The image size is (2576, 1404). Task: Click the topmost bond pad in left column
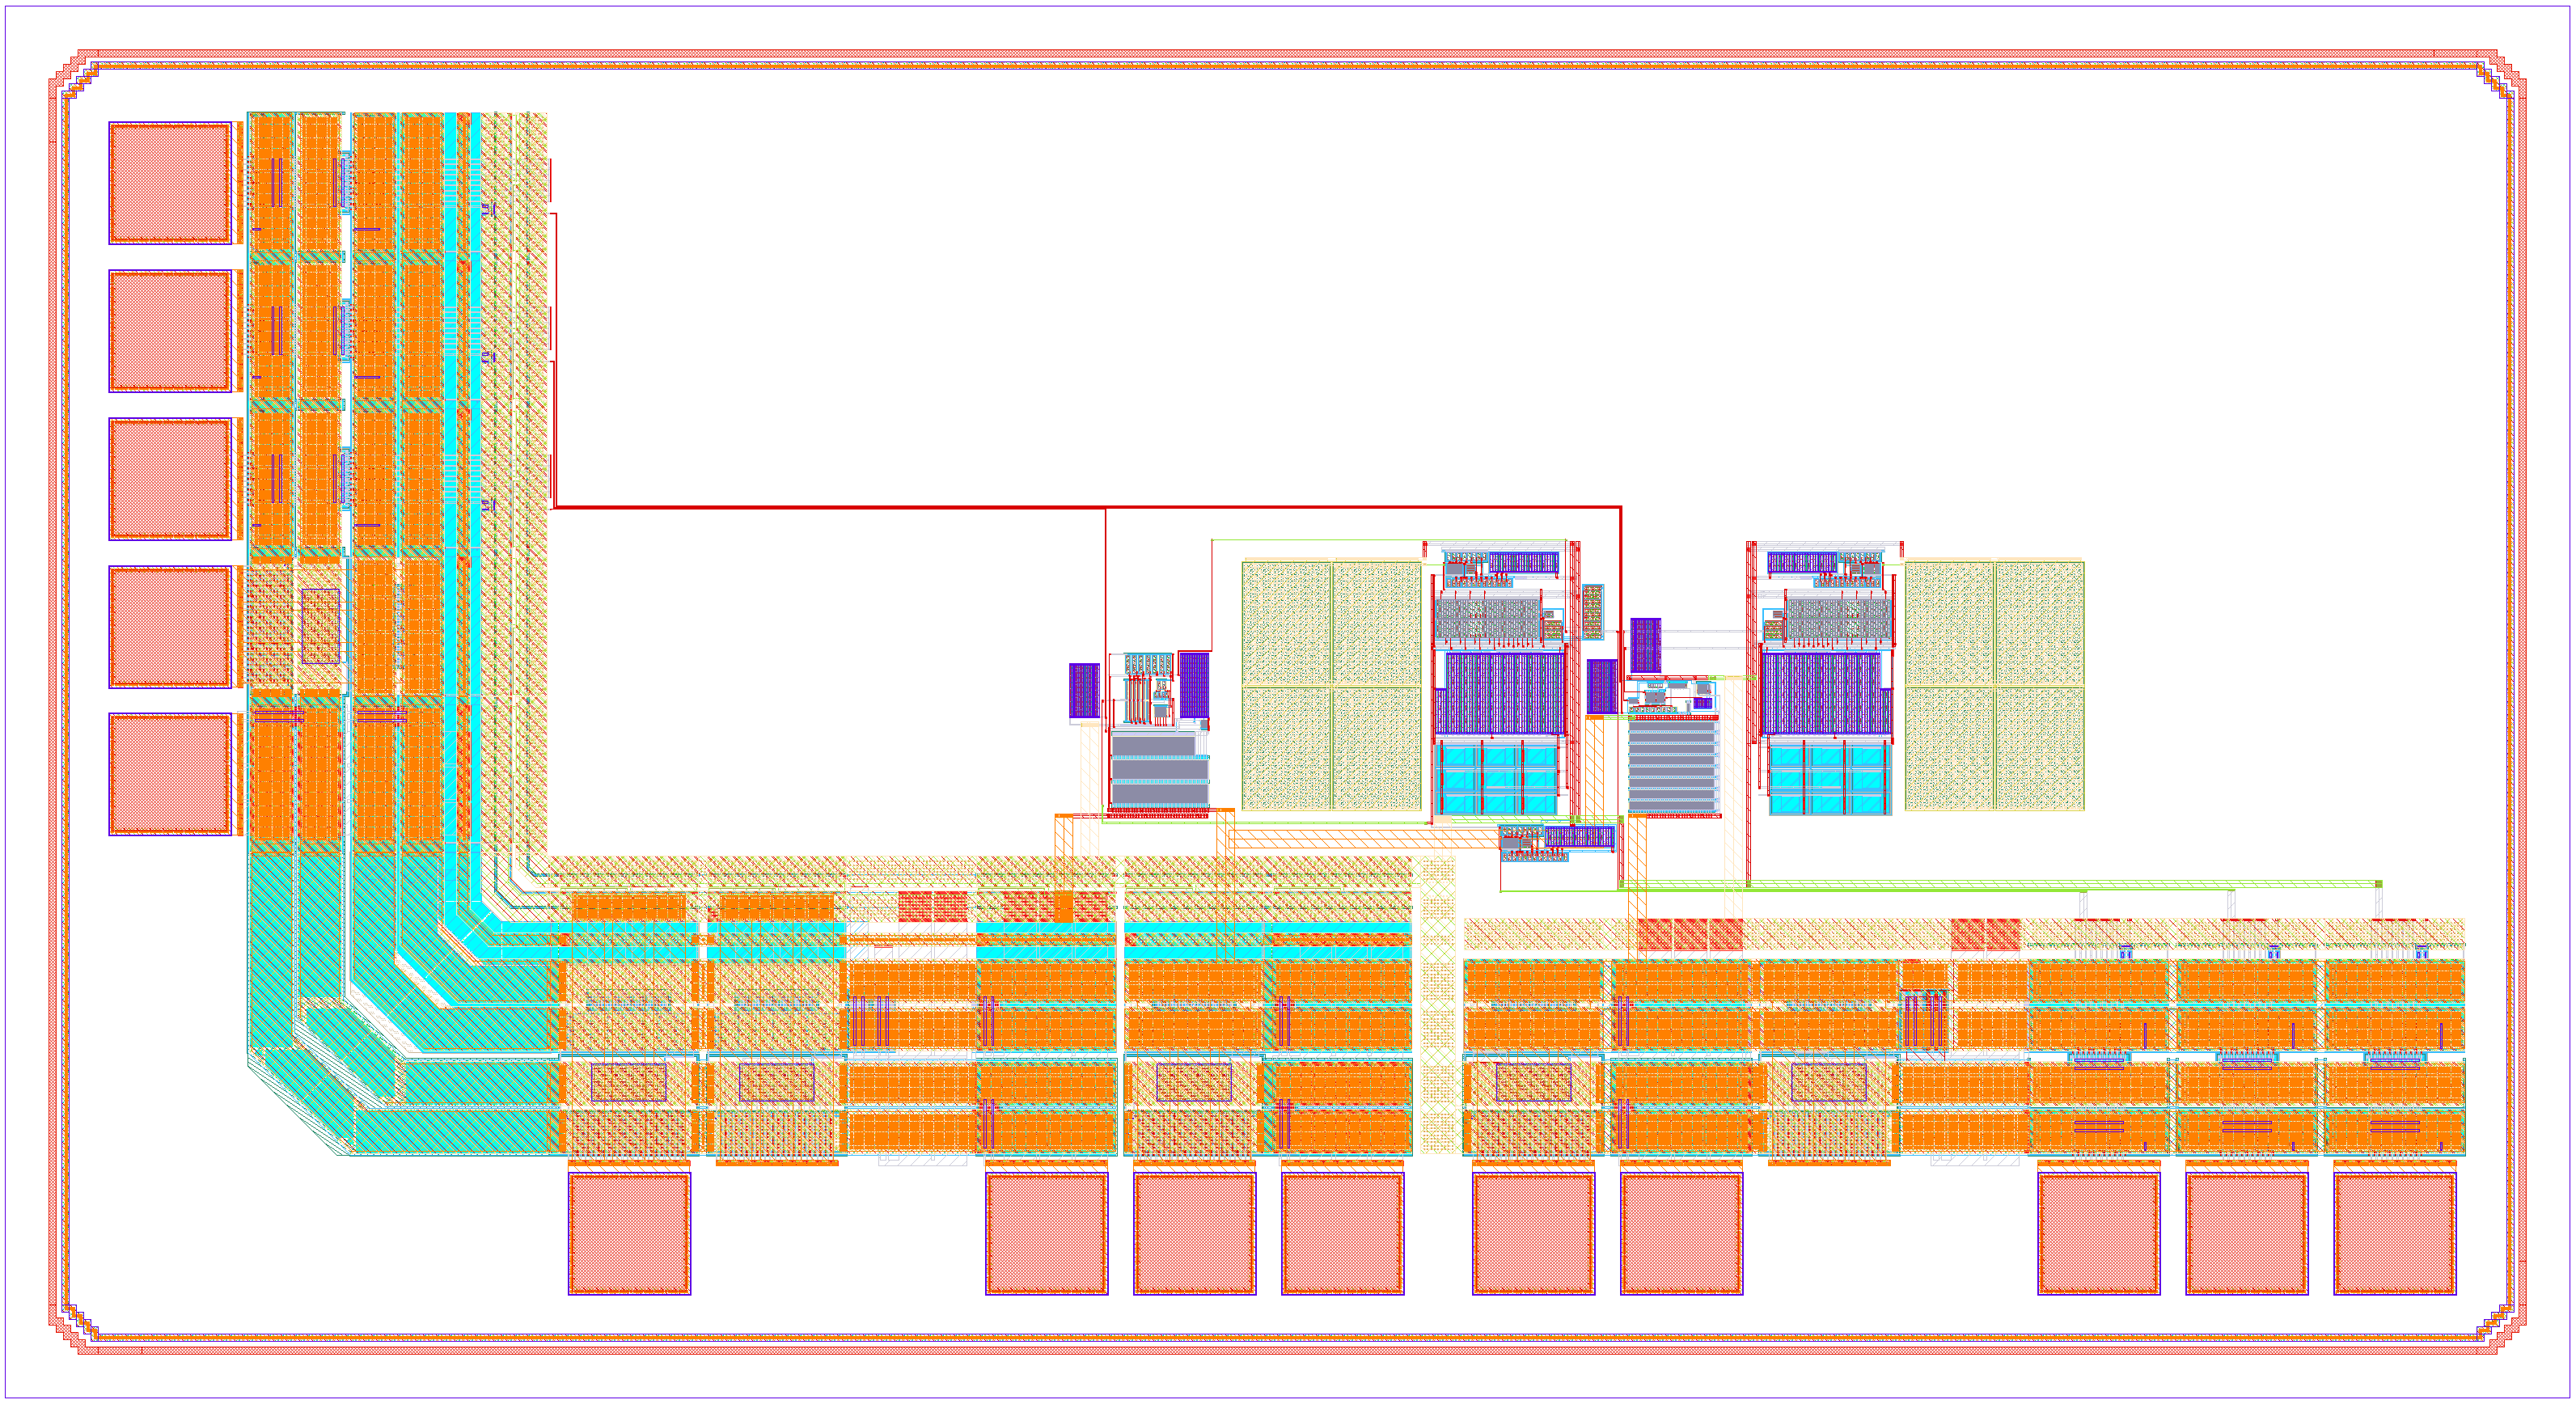170,183
